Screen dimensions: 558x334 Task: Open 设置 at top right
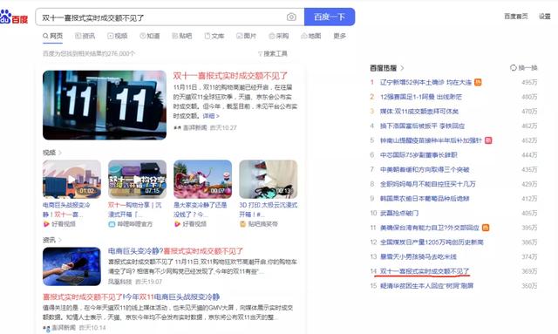pos(544,16)
